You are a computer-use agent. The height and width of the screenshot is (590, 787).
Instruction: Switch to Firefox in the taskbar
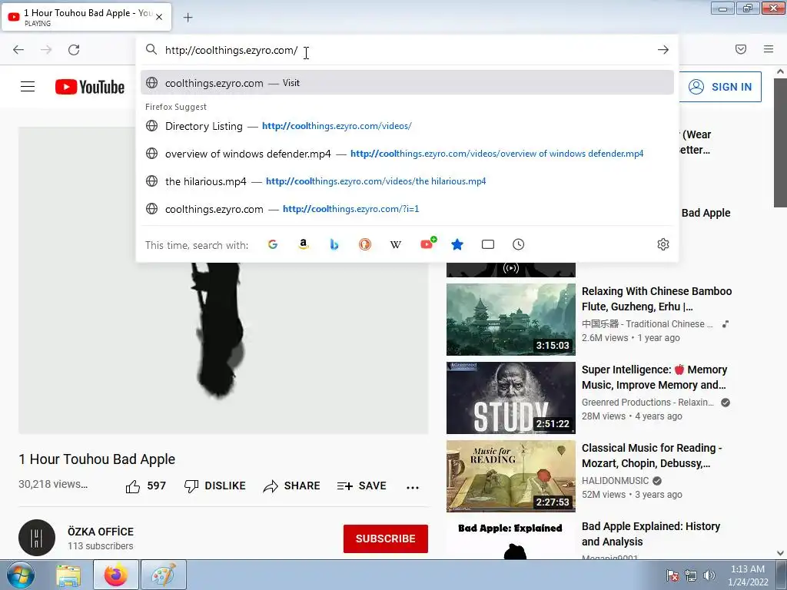point(116,575)
